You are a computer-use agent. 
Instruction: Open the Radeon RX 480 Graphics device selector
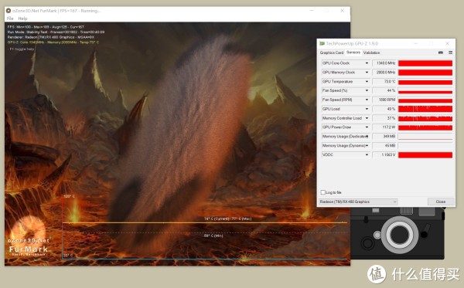358,202
